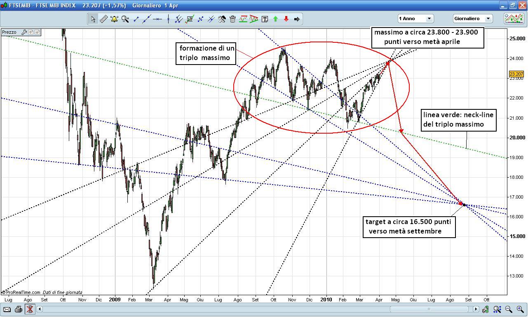Click the zoom in magnifier

click(x=520, y=309)
